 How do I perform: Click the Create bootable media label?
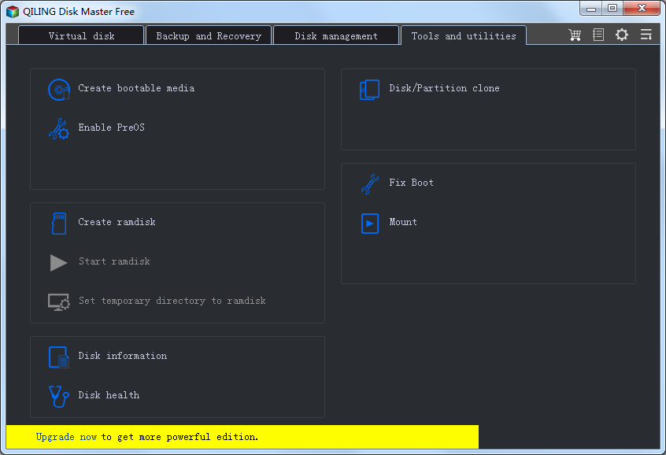coord(136,88)
